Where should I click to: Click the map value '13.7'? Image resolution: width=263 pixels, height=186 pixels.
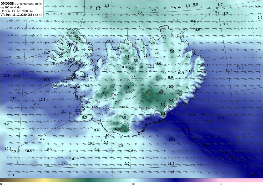point(246,134)
